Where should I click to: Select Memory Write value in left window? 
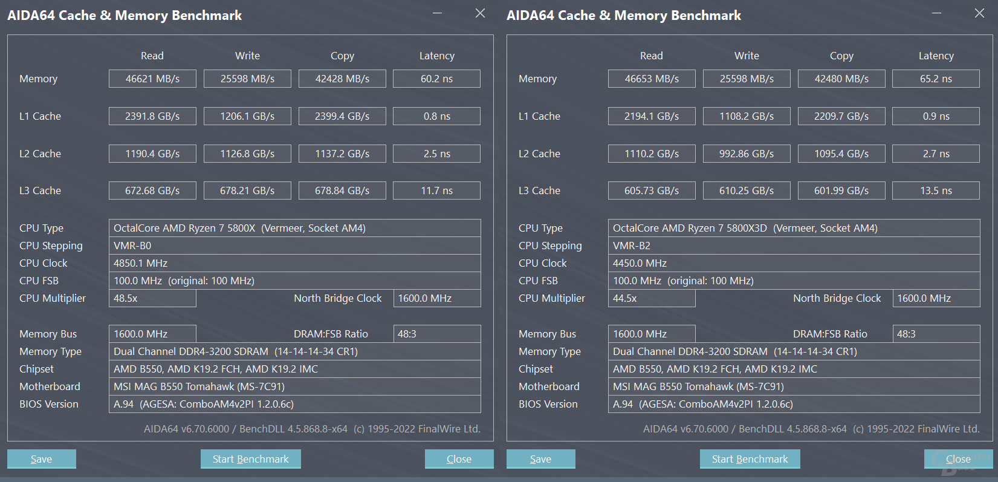tap(247, 79)
